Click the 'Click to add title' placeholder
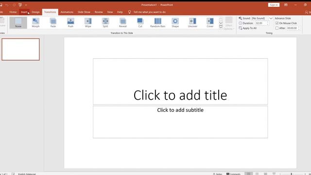The image size is (311, 175). click(x=180, y=82)
